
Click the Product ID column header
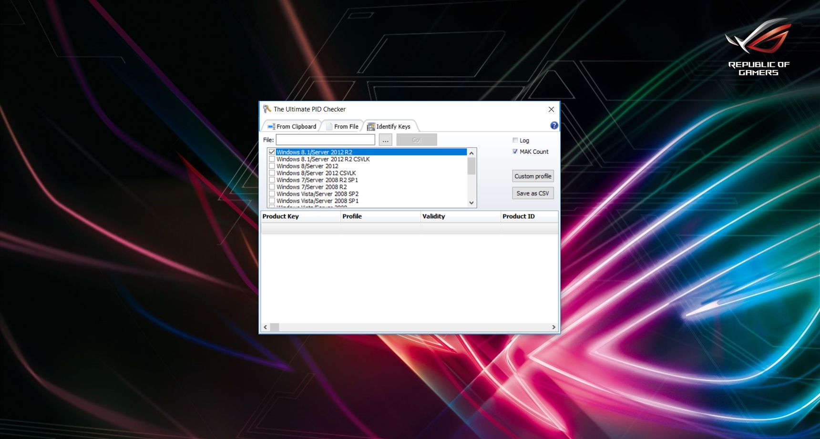pyautogui.click(x=529, y=216)
